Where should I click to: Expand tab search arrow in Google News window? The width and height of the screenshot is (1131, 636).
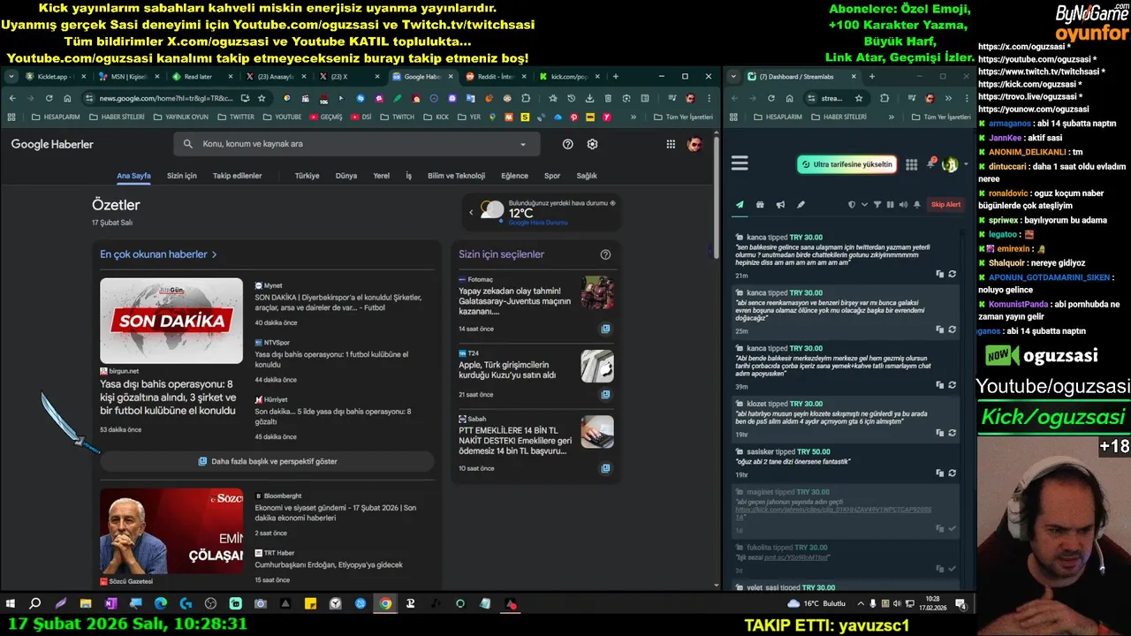(x=11, y=77)
